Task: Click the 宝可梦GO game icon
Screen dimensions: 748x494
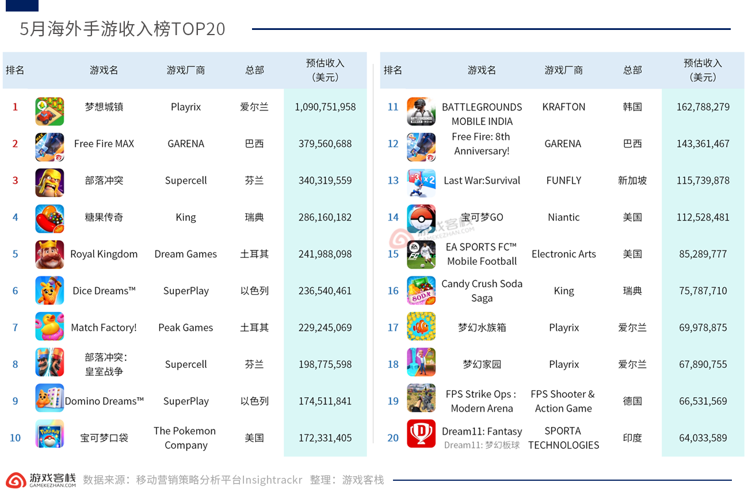Action: point(421,219)
